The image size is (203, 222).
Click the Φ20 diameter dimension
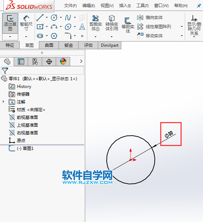click(x=169, y=134)
